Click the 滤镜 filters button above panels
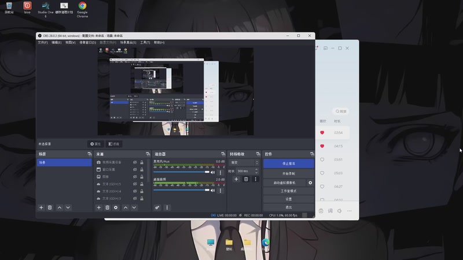 pyautogui.click(x=113, y=144)
